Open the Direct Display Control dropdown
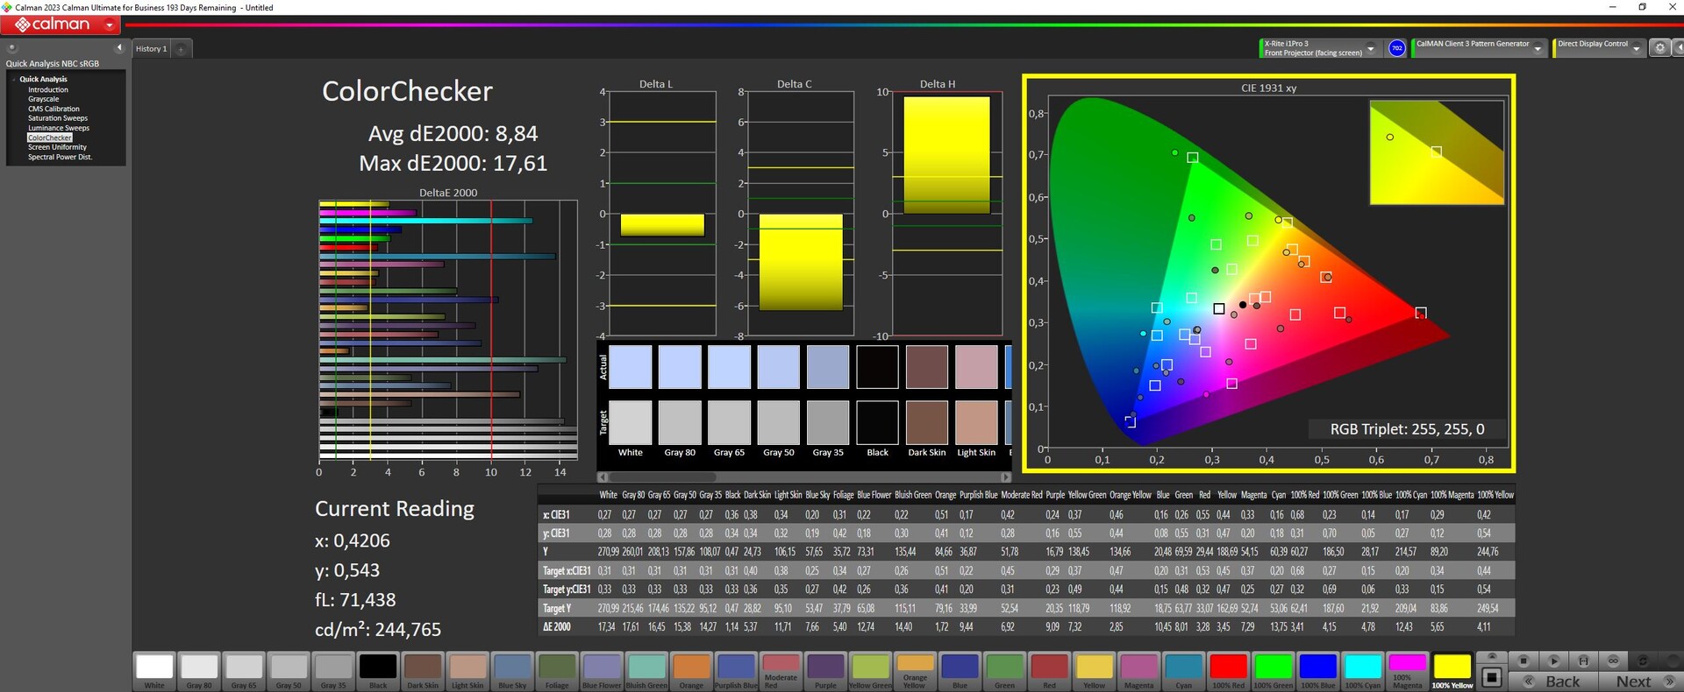Viewport: 1684px width, 692px height. [1636, 48]
